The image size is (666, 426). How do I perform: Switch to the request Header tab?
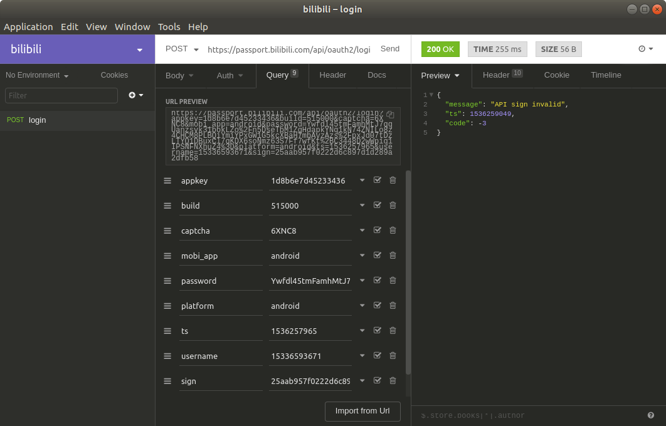pos(332,75)
